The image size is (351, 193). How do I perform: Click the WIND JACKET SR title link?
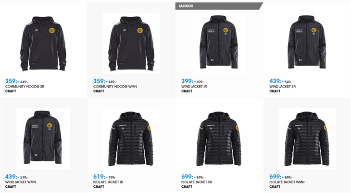coord(283,87)
